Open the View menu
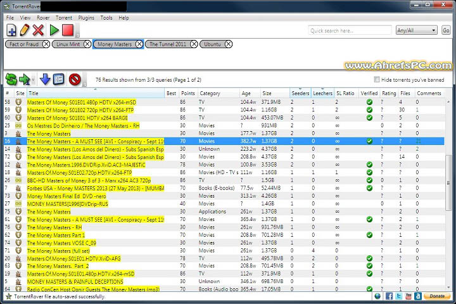Screen dimensions: 456x304 (25, 18)
